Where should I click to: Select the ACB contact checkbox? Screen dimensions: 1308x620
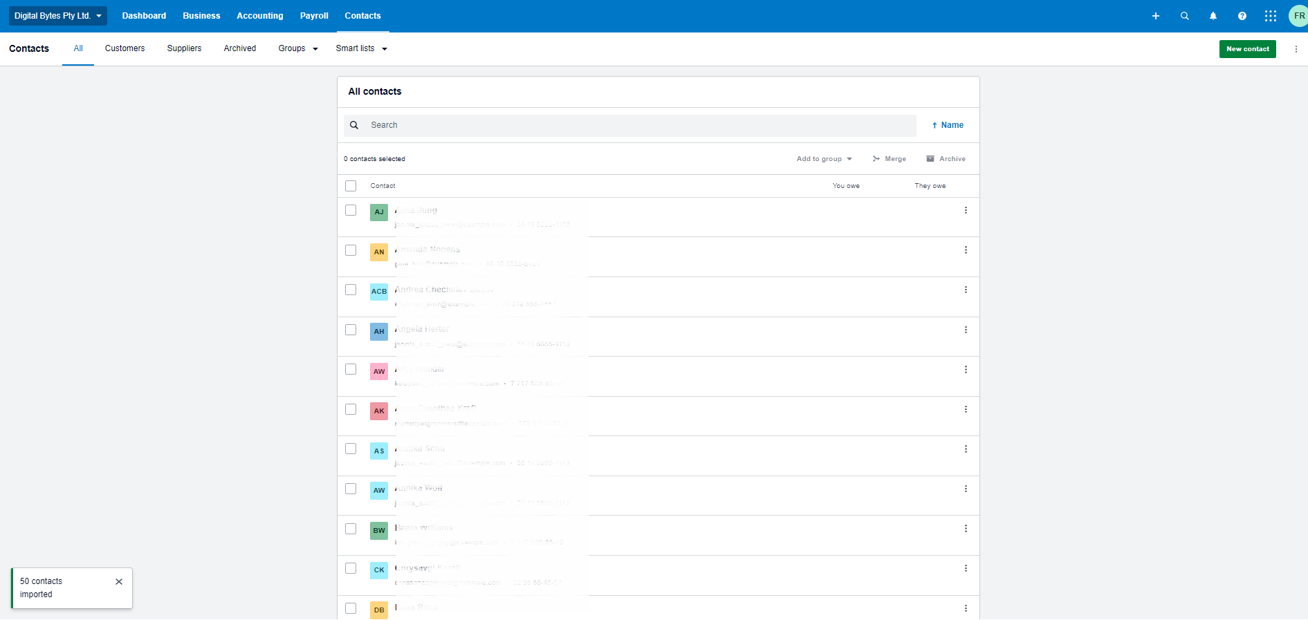click(x=351, y=290)
